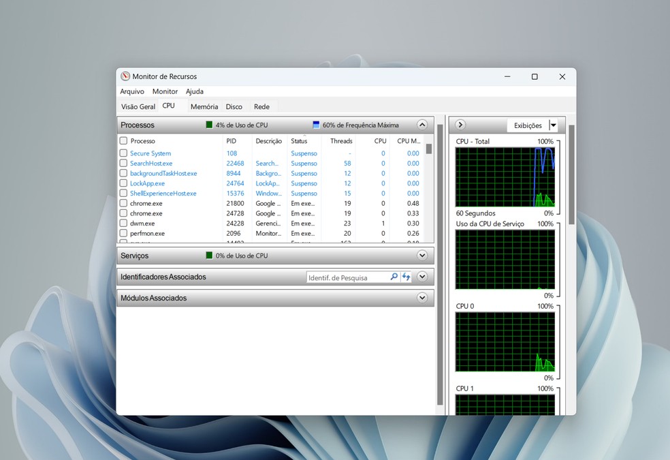The width and height of the screenshot is (670, 460).
Task: Tick the dwm.exe process checkbox
Action: (x=123, y=224)
